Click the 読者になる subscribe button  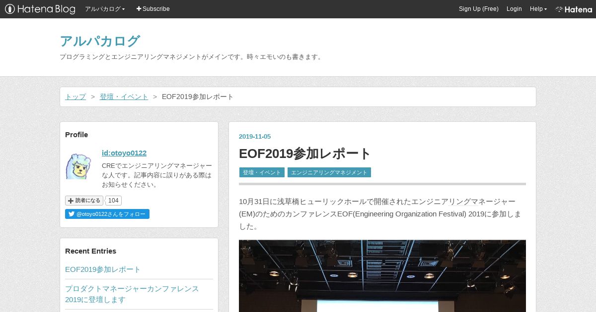click(x=84, y=201)
